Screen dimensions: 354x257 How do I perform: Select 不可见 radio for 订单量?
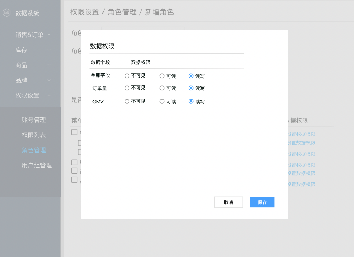click(127, 88)
